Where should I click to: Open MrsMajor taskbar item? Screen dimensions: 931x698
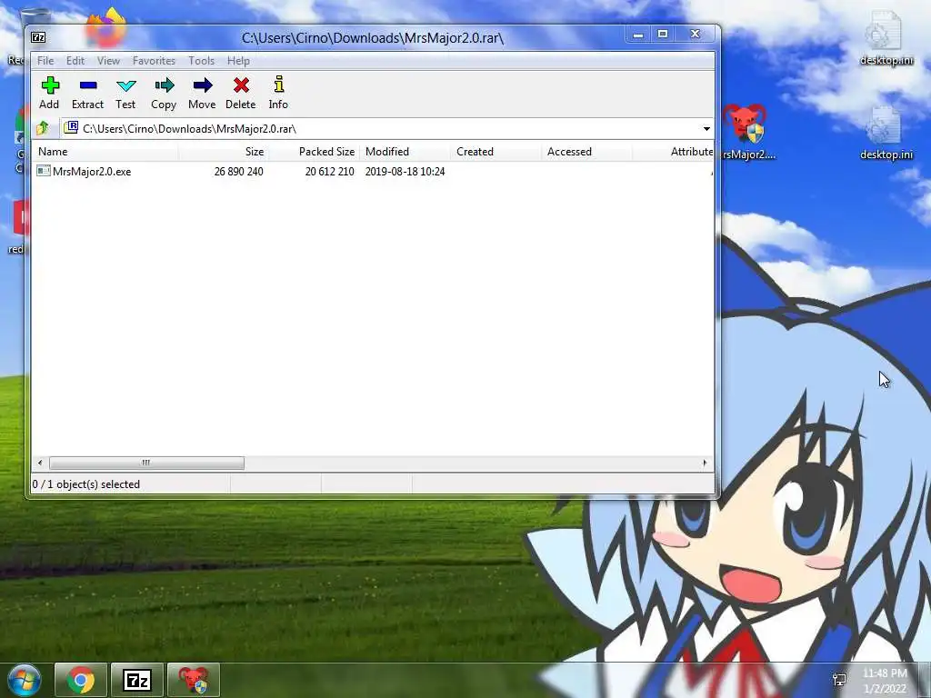[x=194, y=680]
